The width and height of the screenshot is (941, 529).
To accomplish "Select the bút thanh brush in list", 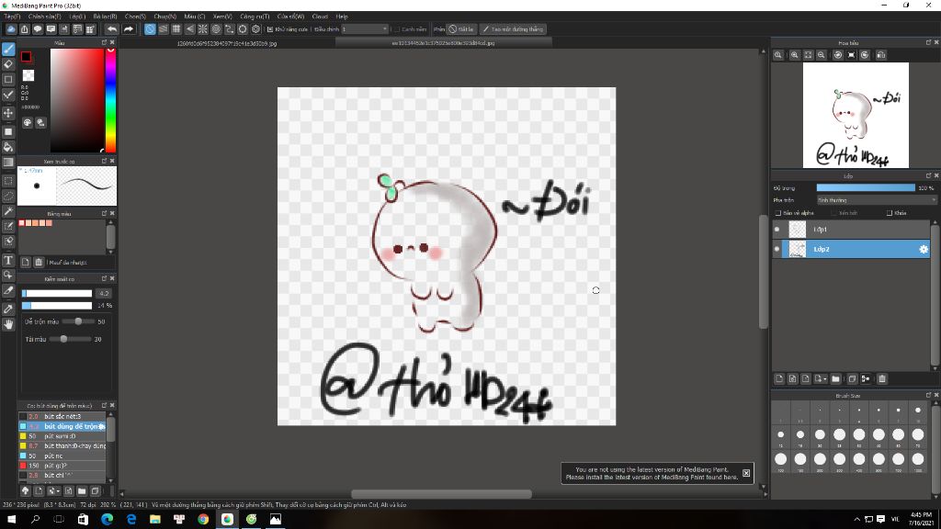I will coord(62,445).
